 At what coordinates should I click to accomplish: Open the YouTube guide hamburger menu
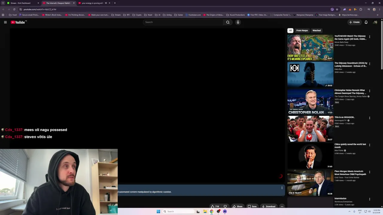(x=5, y=22)
